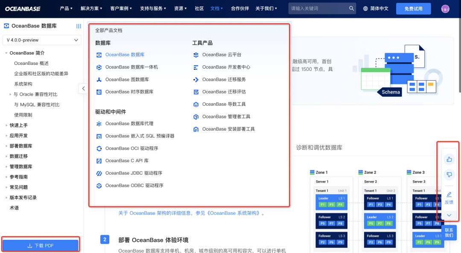The image size is (461, 253).
Task: Open the V 4.0.0-preview version dropdown
Action: 42,40
